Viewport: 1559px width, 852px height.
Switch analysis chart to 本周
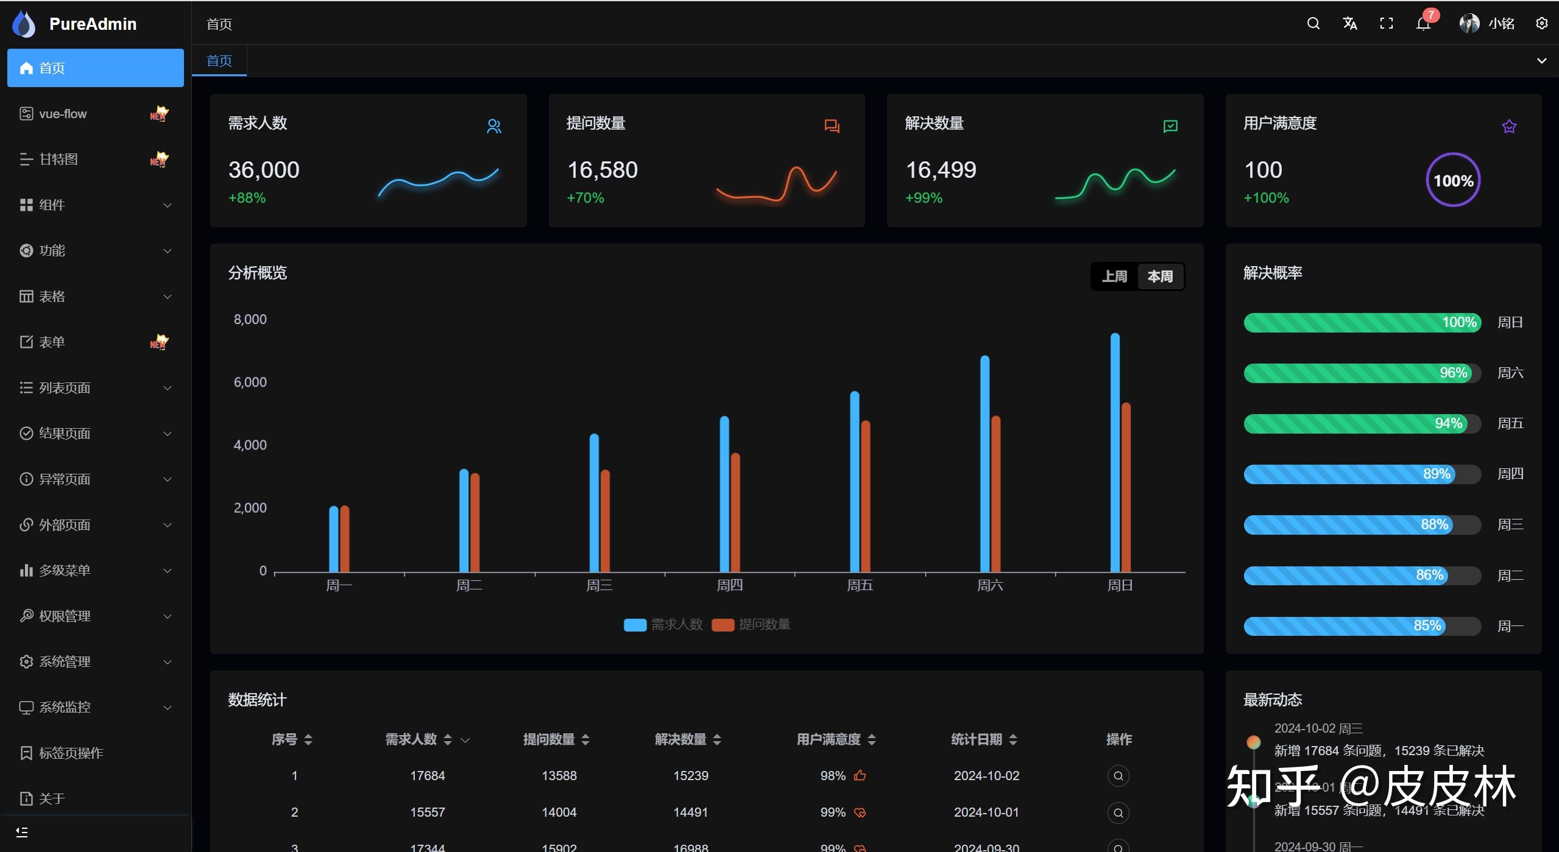pos(1160,276)
